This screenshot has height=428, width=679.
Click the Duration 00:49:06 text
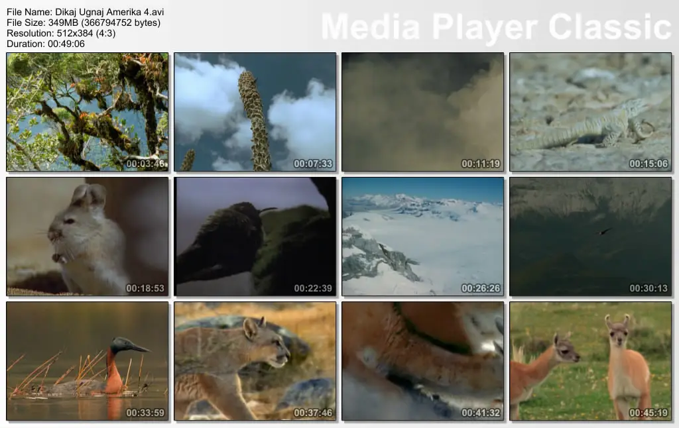click(x=46, y=44)
